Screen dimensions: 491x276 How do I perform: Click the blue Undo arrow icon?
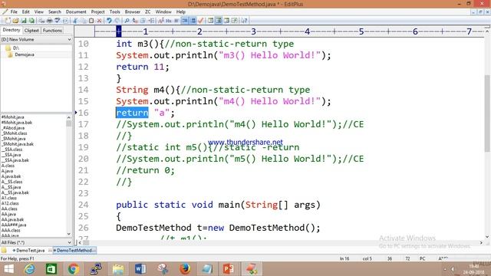tap(109, 21)
